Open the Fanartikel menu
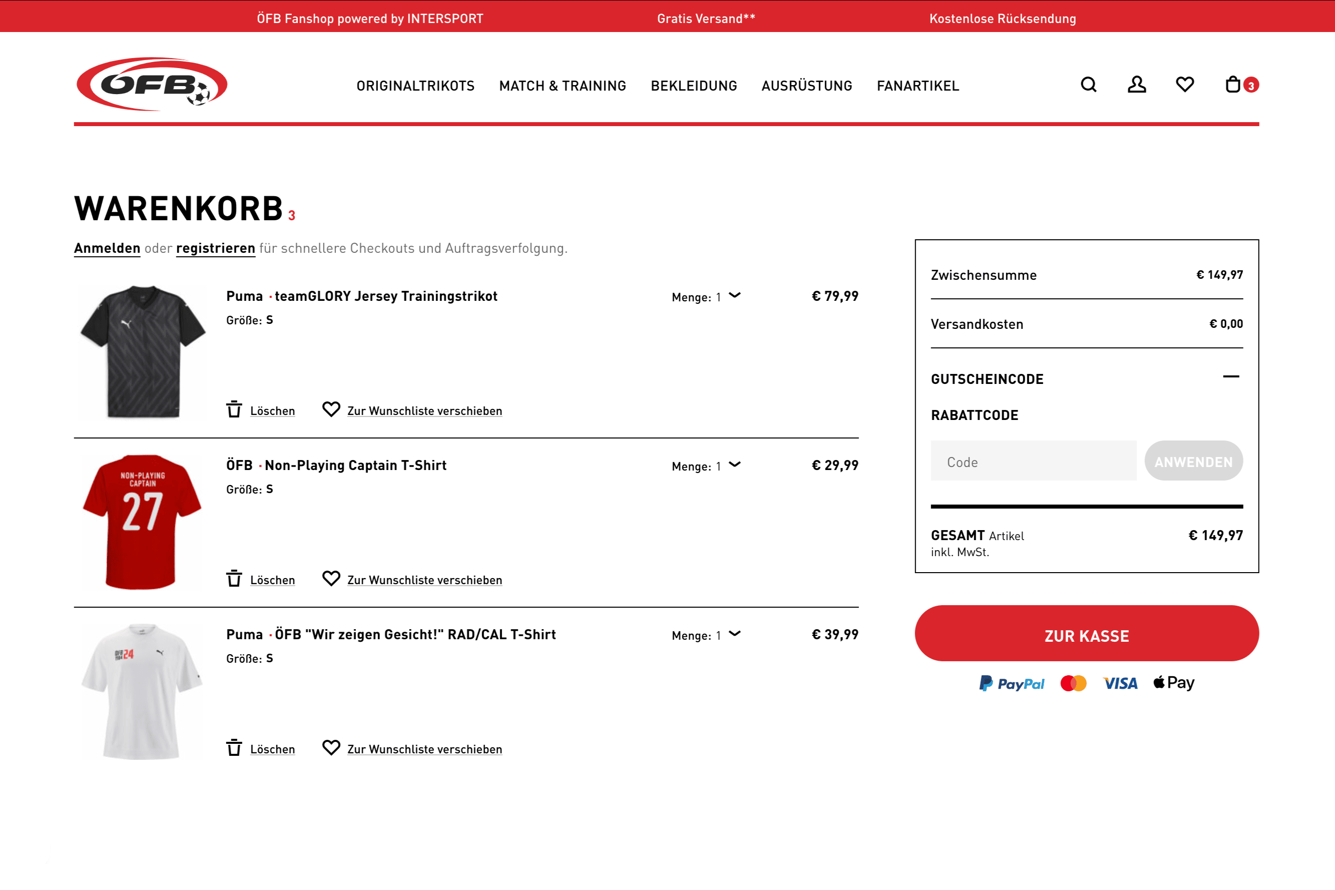 (918, 86)
